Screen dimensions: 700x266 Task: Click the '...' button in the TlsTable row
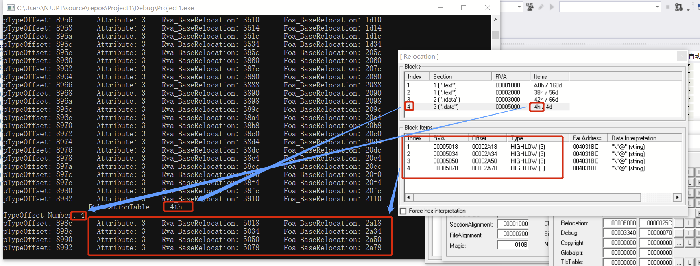click(679, 262)
